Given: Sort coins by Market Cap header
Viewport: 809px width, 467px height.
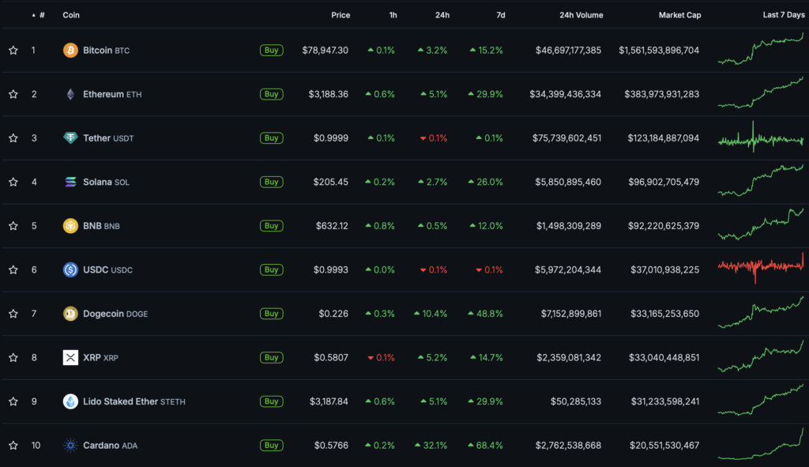Looking at the screenshot, I should tap(679, 15).
